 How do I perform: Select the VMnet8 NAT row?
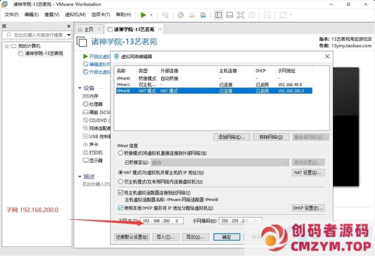214,91
